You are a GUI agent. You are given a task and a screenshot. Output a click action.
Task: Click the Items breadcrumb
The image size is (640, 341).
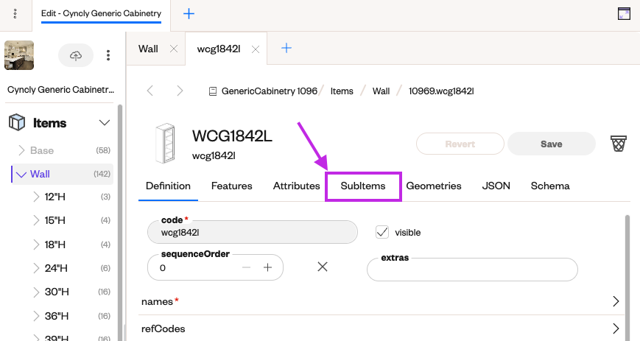[x=342, y=91]
